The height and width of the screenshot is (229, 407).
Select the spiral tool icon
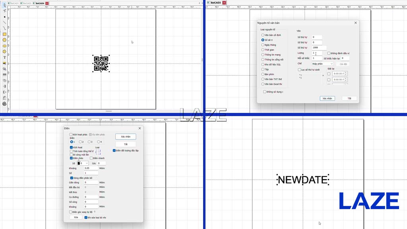[x=4, y=104]
